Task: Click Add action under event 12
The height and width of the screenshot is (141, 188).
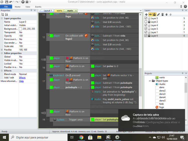Action: tap(97, 53)
